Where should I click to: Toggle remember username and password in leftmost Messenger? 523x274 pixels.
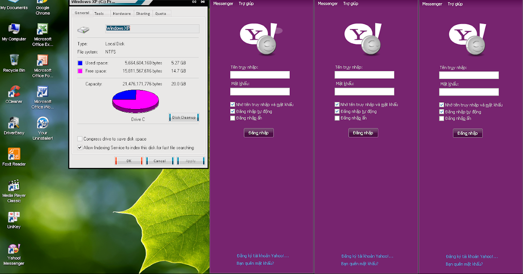(x=233, y=104)
